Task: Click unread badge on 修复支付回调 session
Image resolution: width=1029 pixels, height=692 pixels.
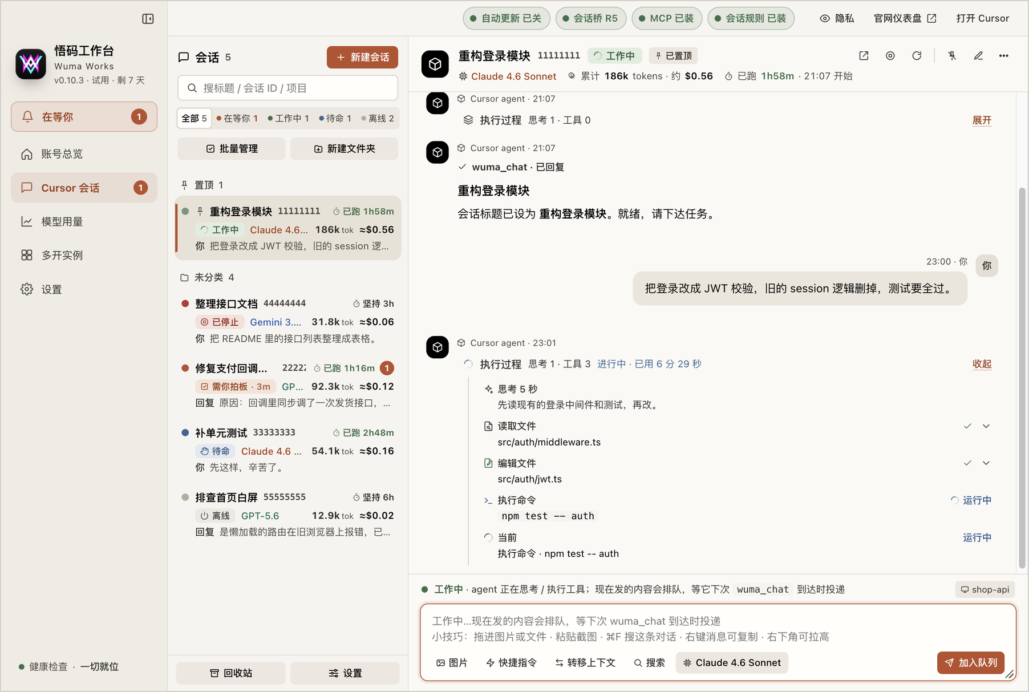Action: coord(387,368)
